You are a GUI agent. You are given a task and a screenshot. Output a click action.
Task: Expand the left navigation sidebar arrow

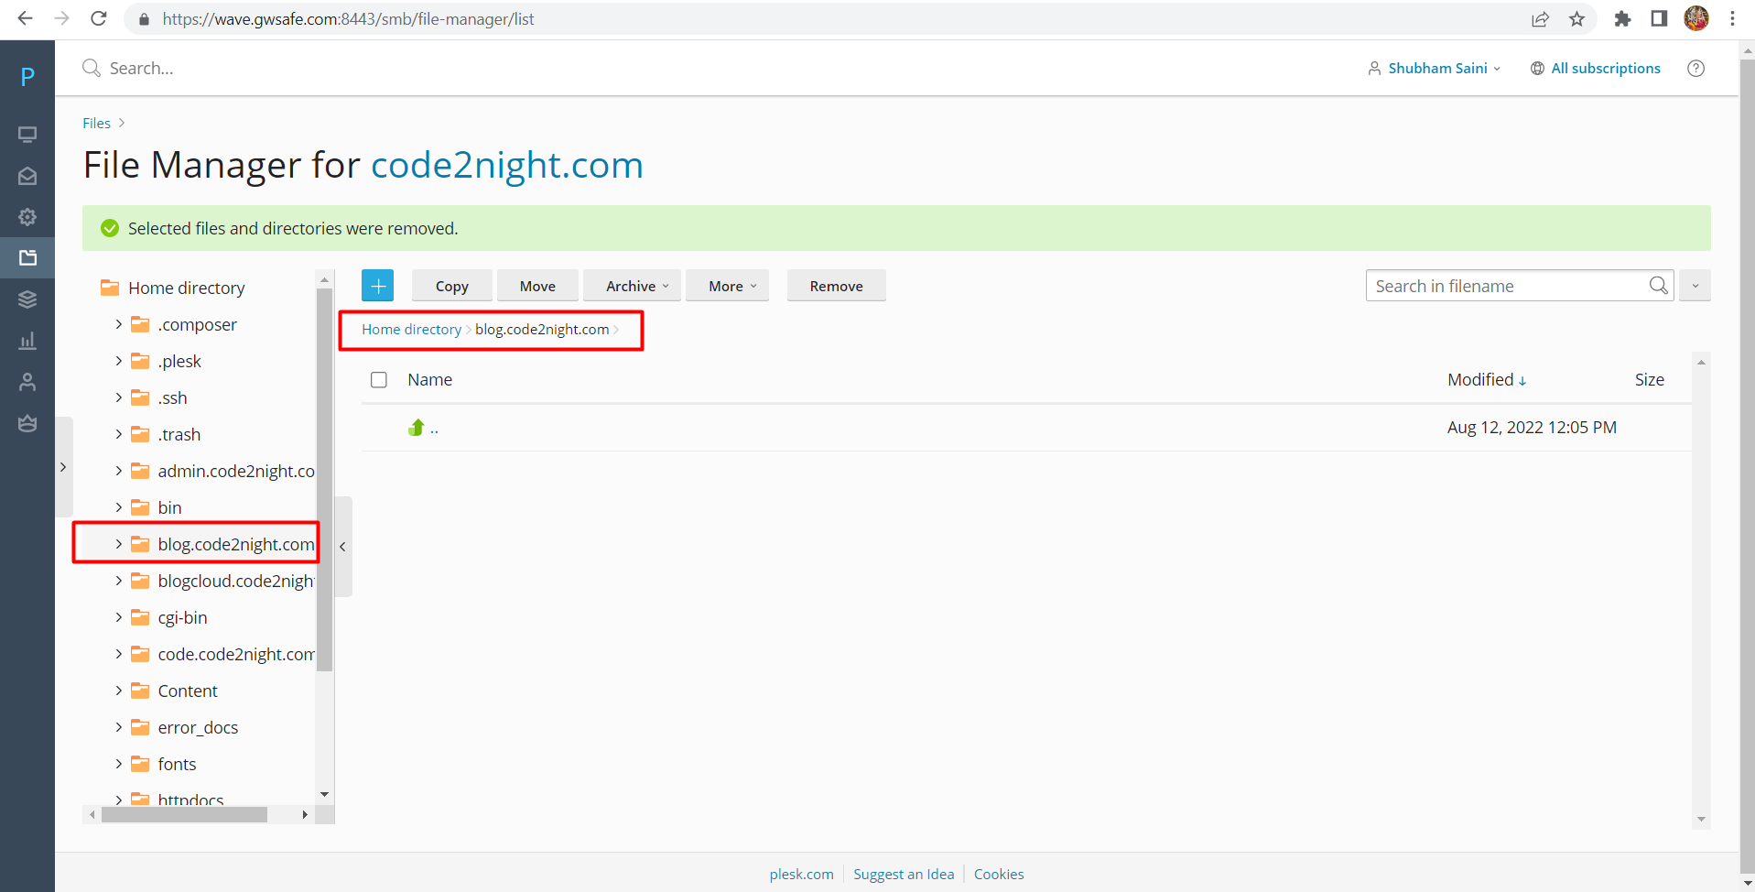[63, 467]
